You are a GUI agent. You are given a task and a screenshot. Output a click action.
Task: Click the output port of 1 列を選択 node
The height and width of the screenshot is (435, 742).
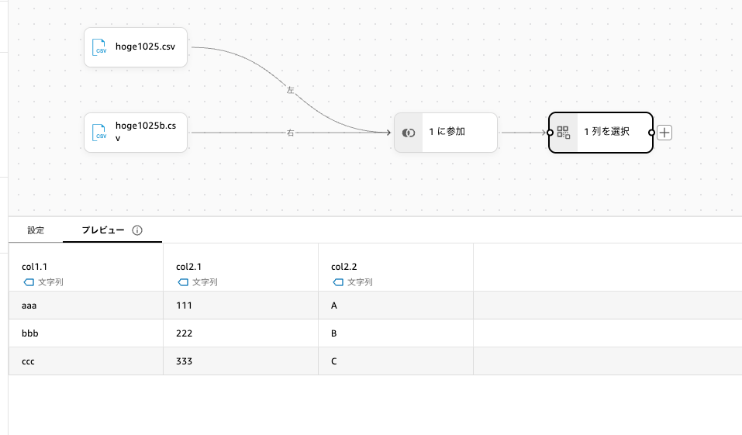point(651,133)
